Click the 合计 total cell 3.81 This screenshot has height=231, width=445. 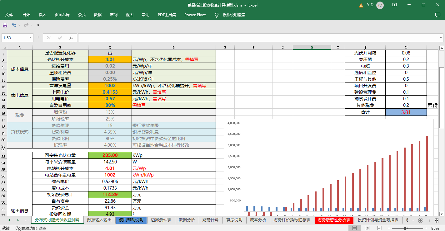(x=406, y=112)
